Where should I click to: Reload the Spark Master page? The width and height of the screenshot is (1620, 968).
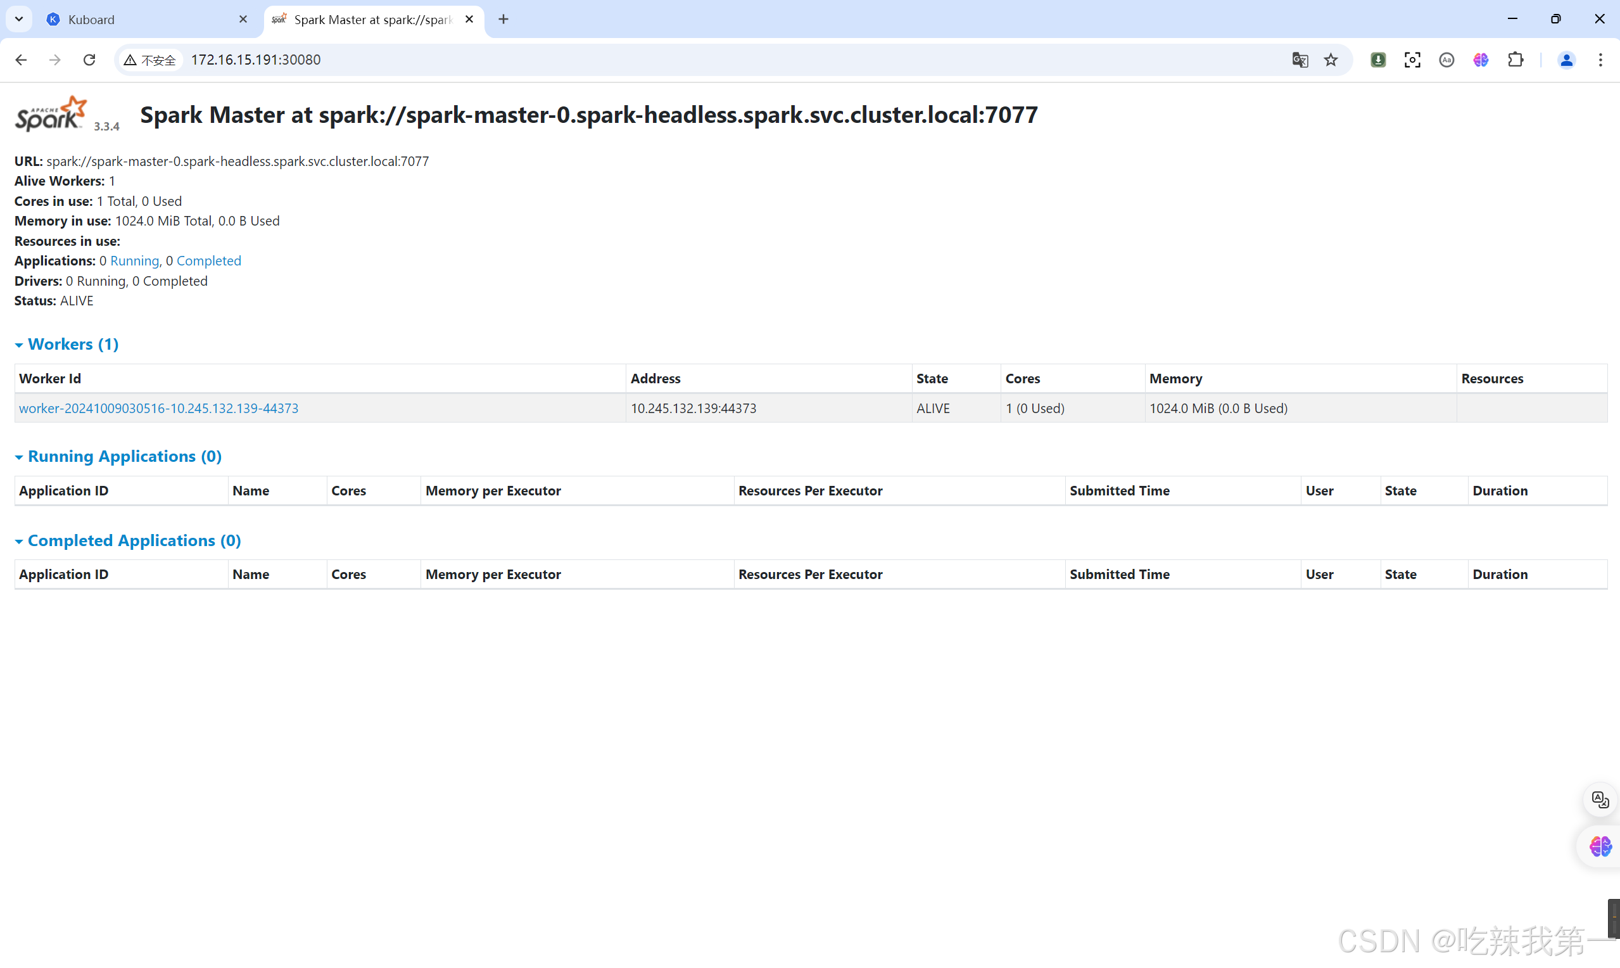pyautogui.click(x=89, y=60)
